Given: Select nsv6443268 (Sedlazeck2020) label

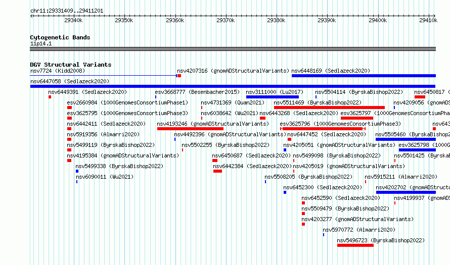Looking at the screenshot, I should 299,113.
